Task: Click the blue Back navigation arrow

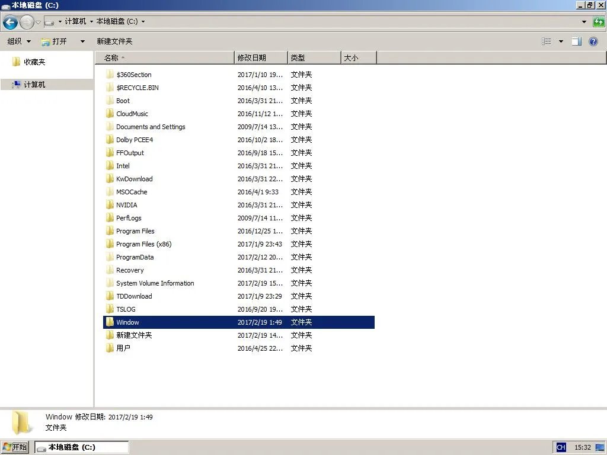Action: click(9, 21)
